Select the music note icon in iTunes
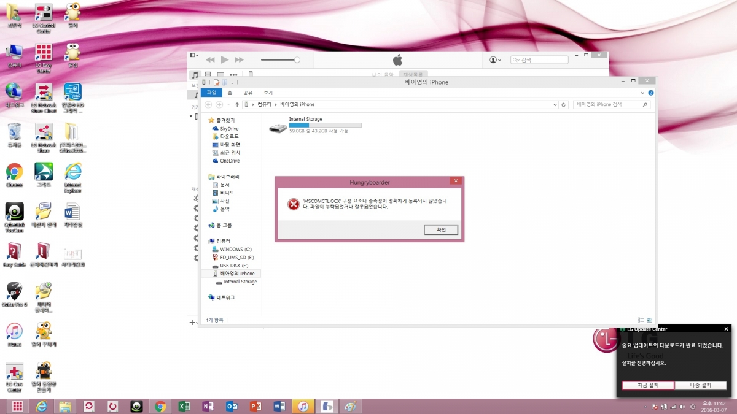737x414 pixels. point(195,75)
